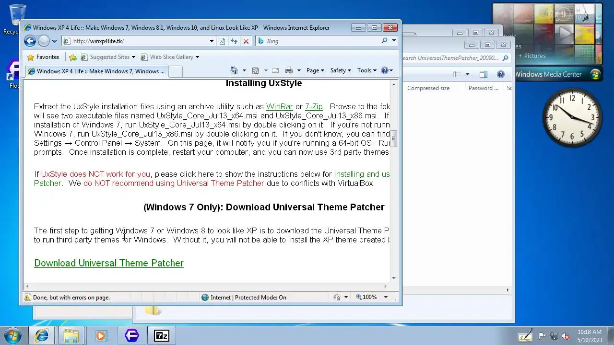The width and height of the screenshot is (614, 345).
Task: Click the tablet input pen tray icon
Action: [525, 336]
